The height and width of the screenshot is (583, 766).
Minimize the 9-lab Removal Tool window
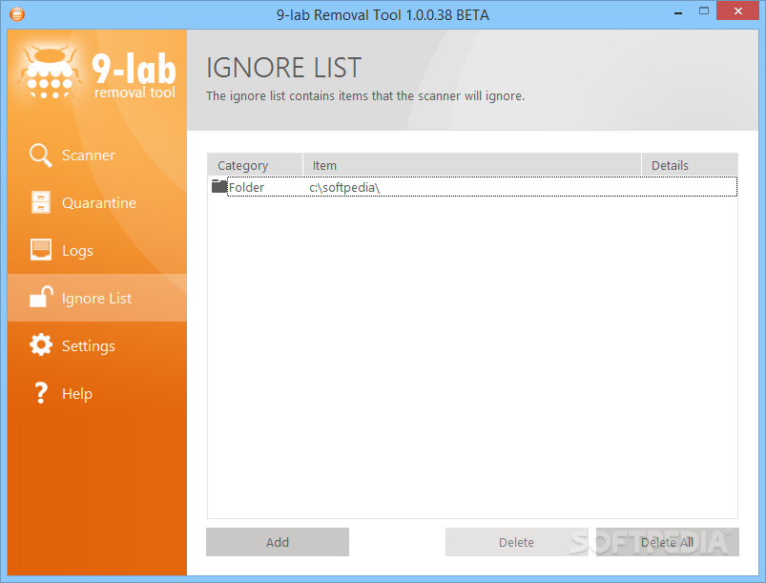[678, 11]
